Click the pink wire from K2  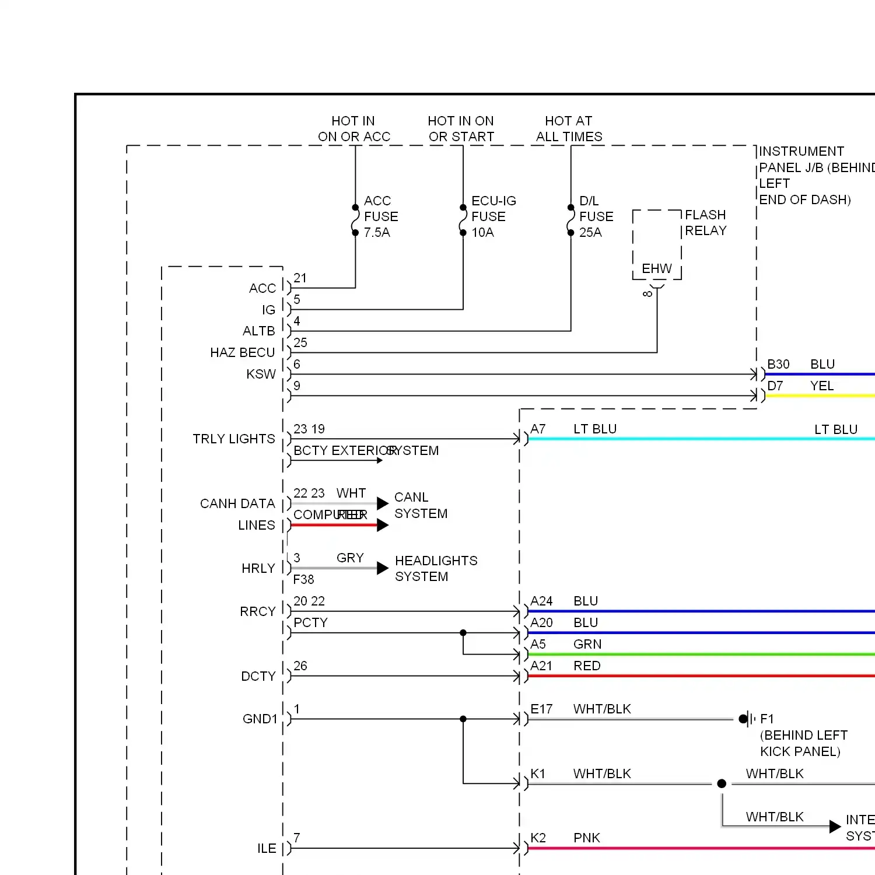click(x=701, y=848)
